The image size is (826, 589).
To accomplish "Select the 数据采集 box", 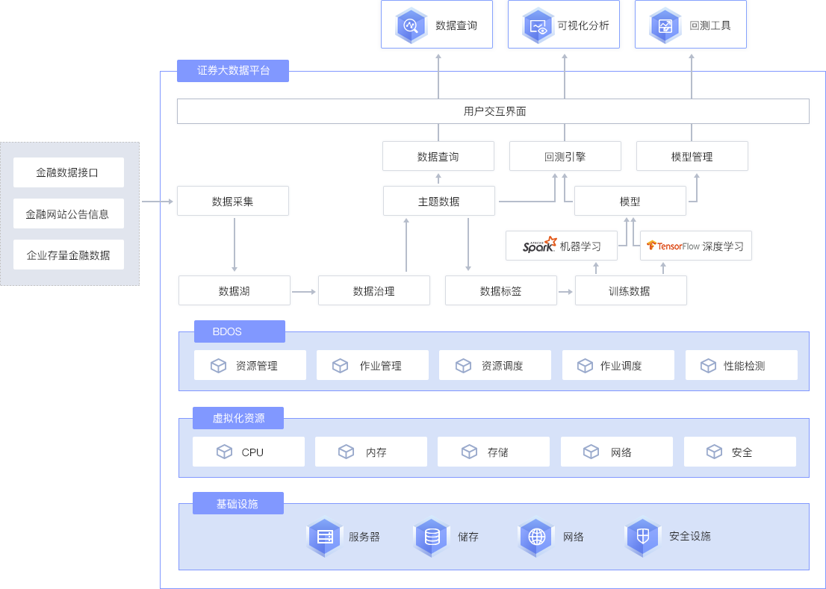I will (x=232, y=201).
